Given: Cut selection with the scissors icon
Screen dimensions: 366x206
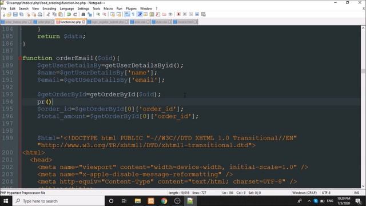Looking at the screenshot, I should click(x=48, y=14).
